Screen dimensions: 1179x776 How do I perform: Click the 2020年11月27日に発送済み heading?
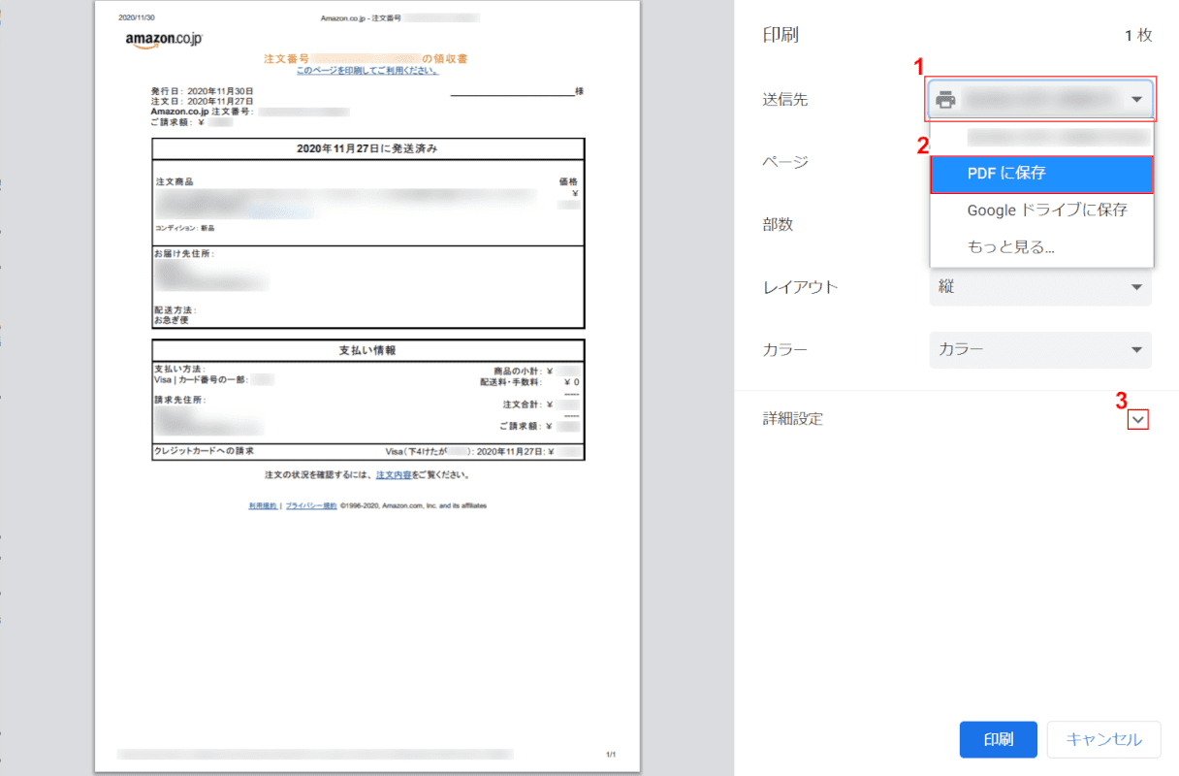click(x=368, y=148)
